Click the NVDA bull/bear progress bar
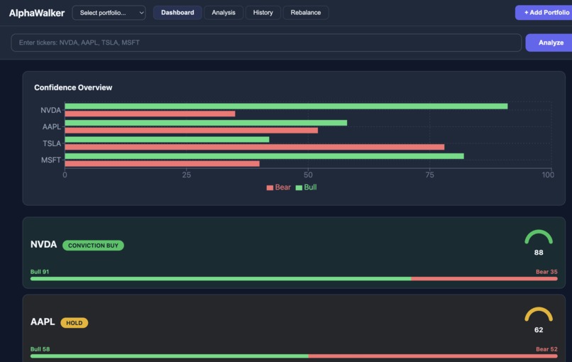 click(294, 279)
